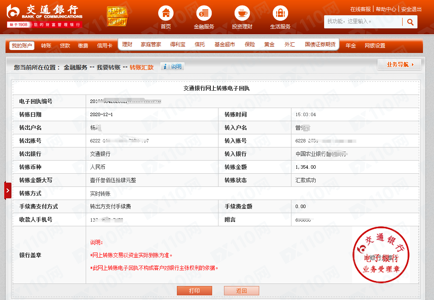434x300 pixels.
Task: Expand the red side panel arrow
Action: click(8, 191)
